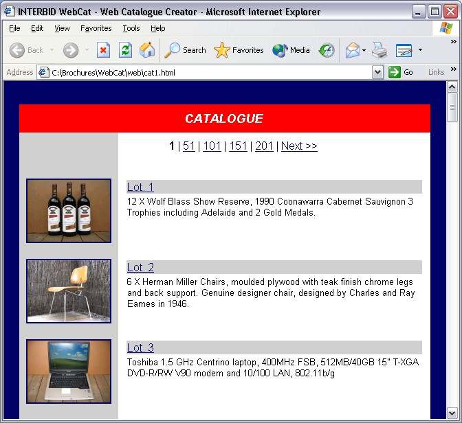Open the Lot. 2 link

(x=140, y=267)
